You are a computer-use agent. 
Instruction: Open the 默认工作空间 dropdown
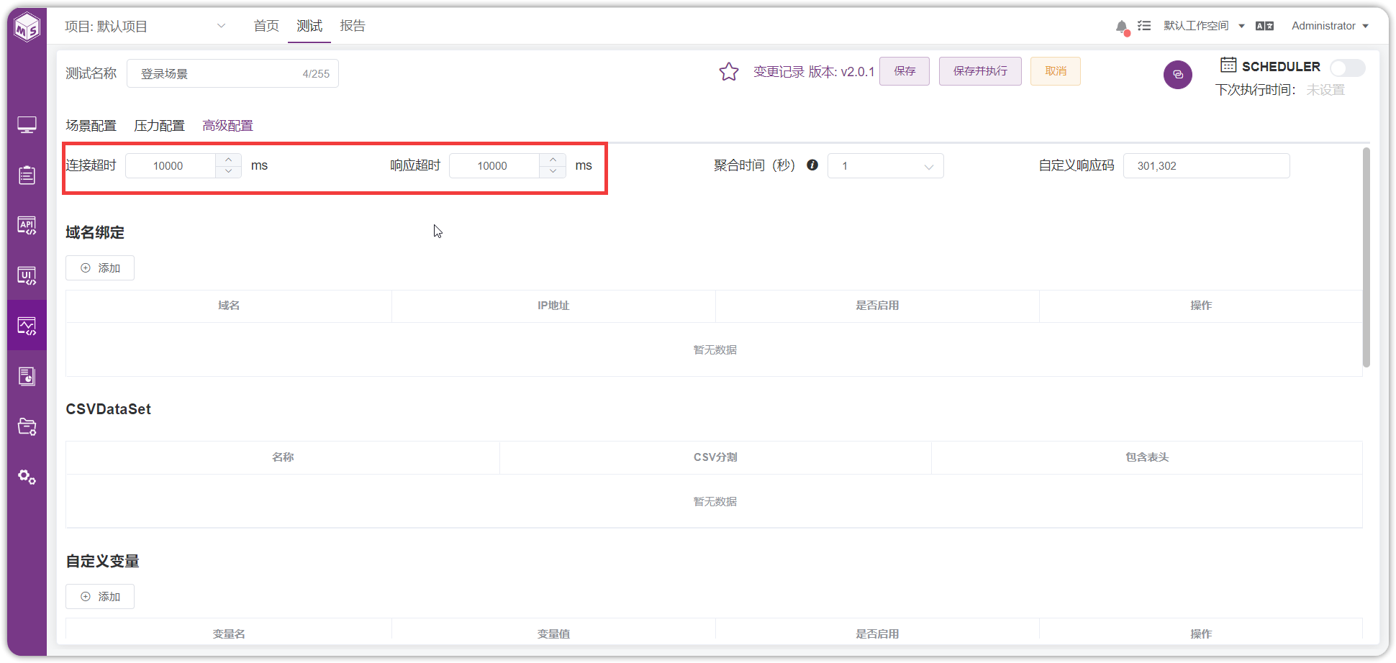pyautogui.click(x=1205, y=26)
